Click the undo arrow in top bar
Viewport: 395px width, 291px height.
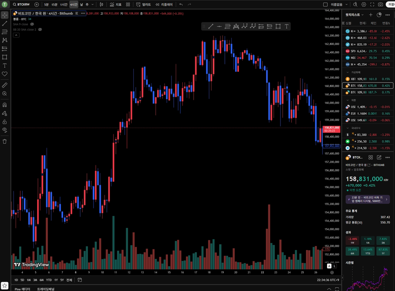(181, 5)
